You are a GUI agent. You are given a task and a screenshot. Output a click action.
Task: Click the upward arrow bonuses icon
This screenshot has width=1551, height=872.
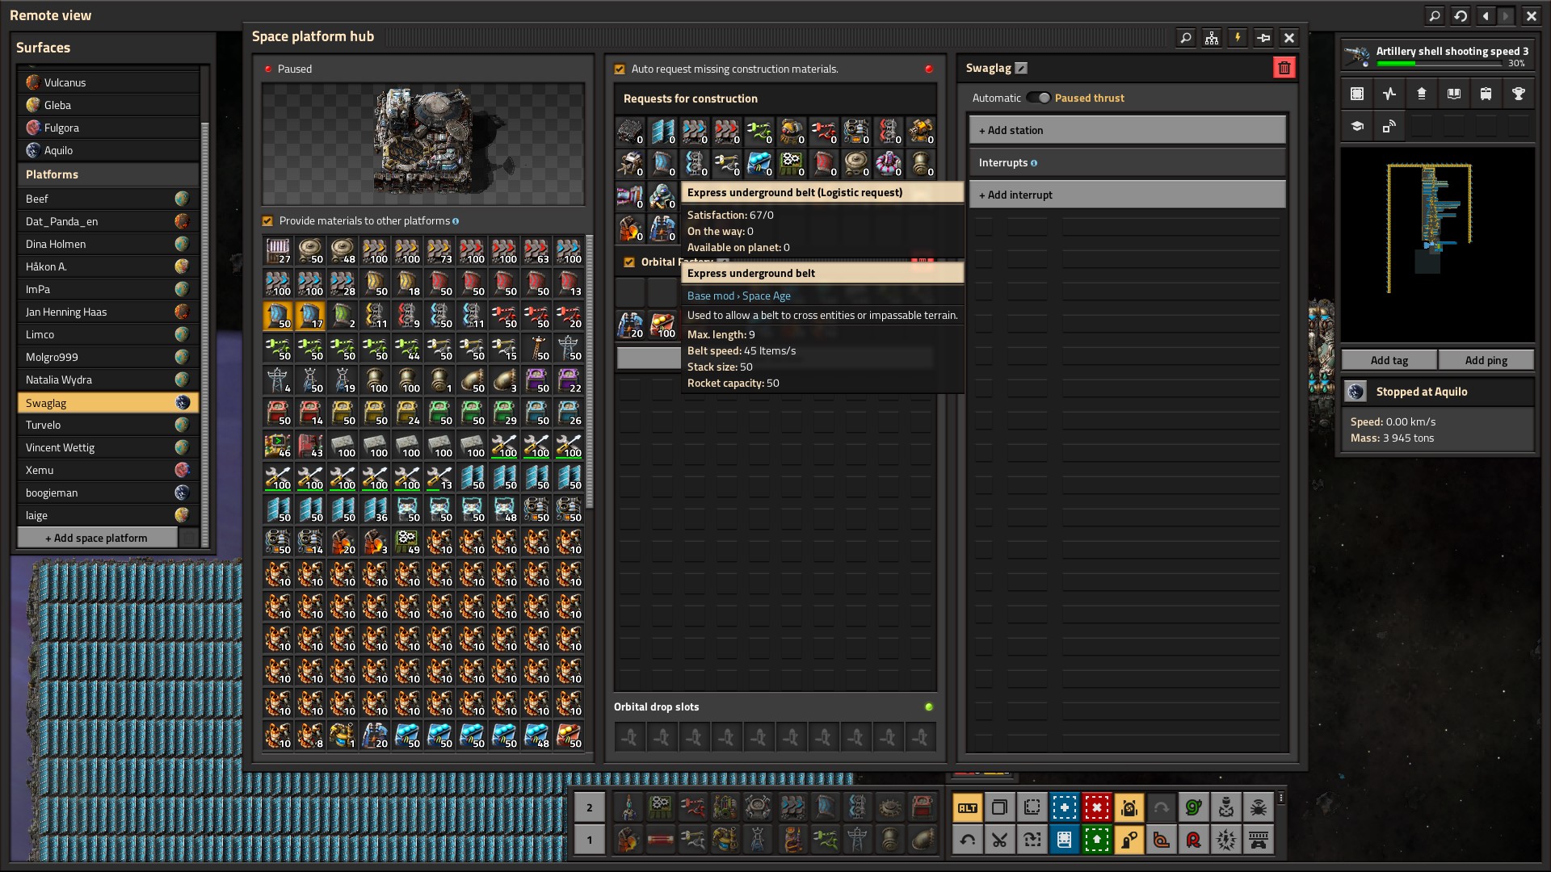pos(1422,94)
